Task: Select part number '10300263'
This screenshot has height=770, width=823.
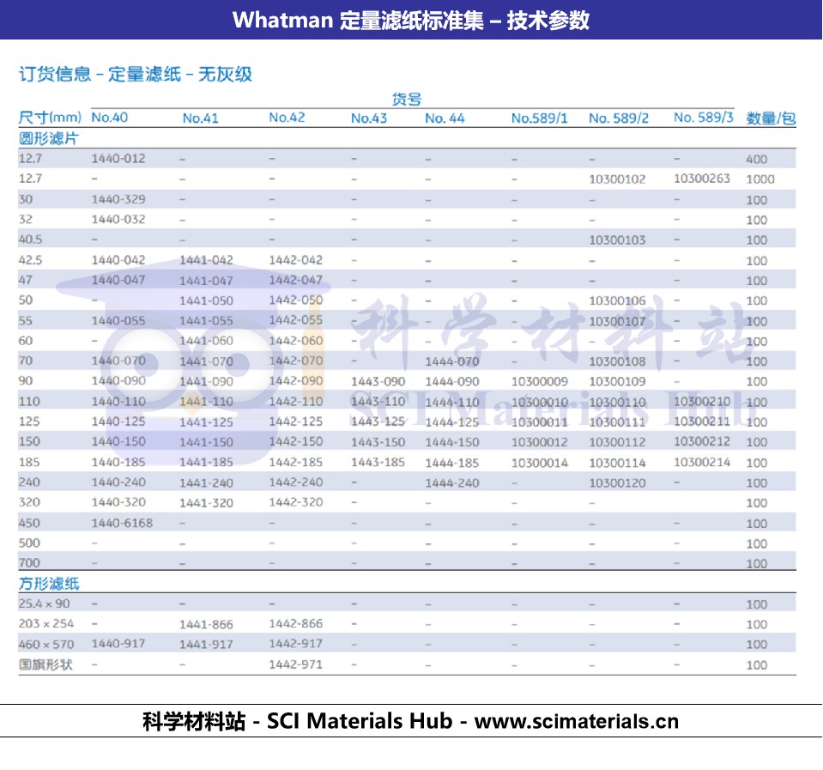Action: 702,179
